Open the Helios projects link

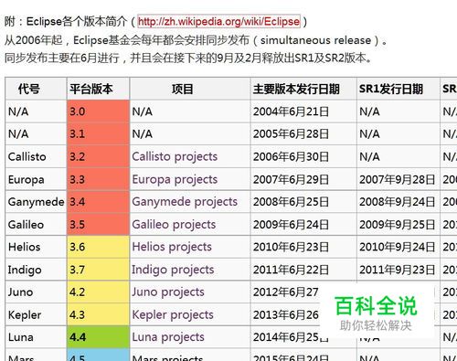tap(172, 247)
